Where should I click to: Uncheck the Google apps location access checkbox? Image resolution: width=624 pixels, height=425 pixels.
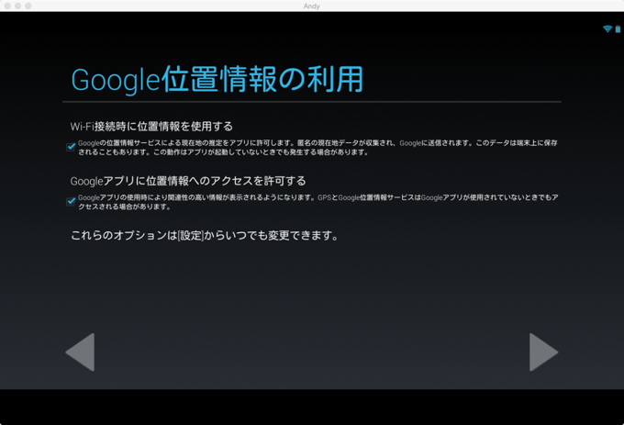pos(71,201)
